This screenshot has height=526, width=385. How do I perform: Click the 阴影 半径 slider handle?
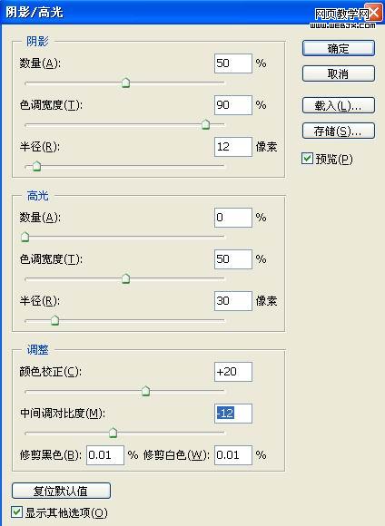(x=36, y=166)
